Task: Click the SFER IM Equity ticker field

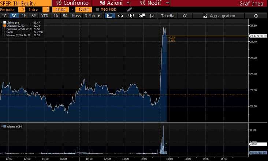Action: click(x=26, y=3)
